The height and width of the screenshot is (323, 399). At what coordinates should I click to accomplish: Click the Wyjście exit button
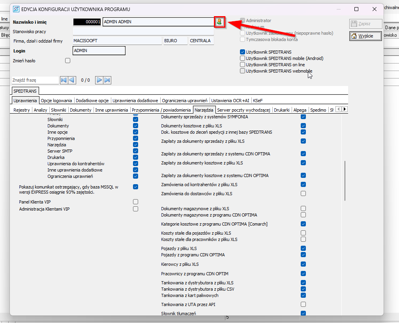point(366,36)
